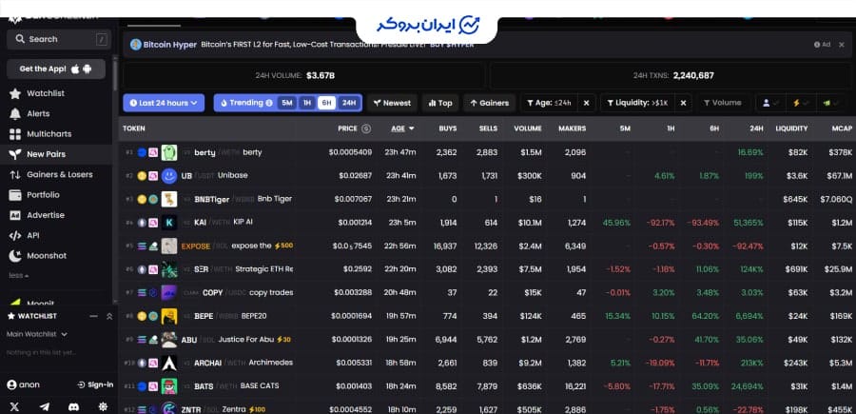The width and height of the screenshot is (856, 414).
Task: Click the Get the App! button
Action: coord(55,69)
